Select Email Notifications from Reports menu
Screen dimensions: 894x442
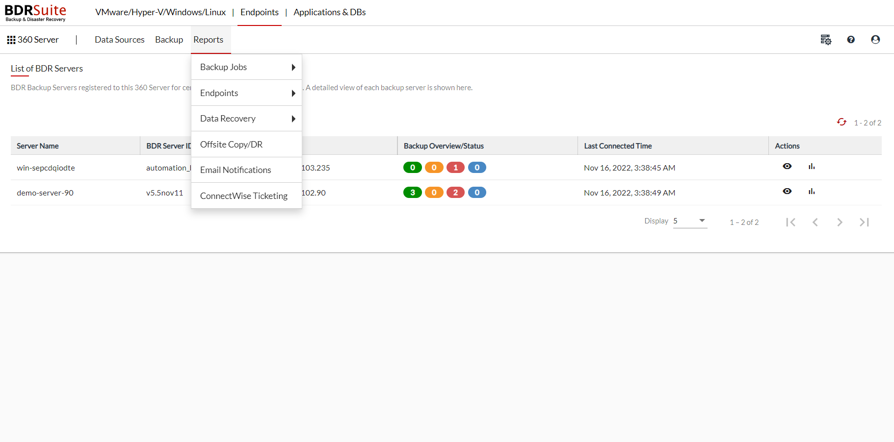pyautogui.click(x=246, y=170)
